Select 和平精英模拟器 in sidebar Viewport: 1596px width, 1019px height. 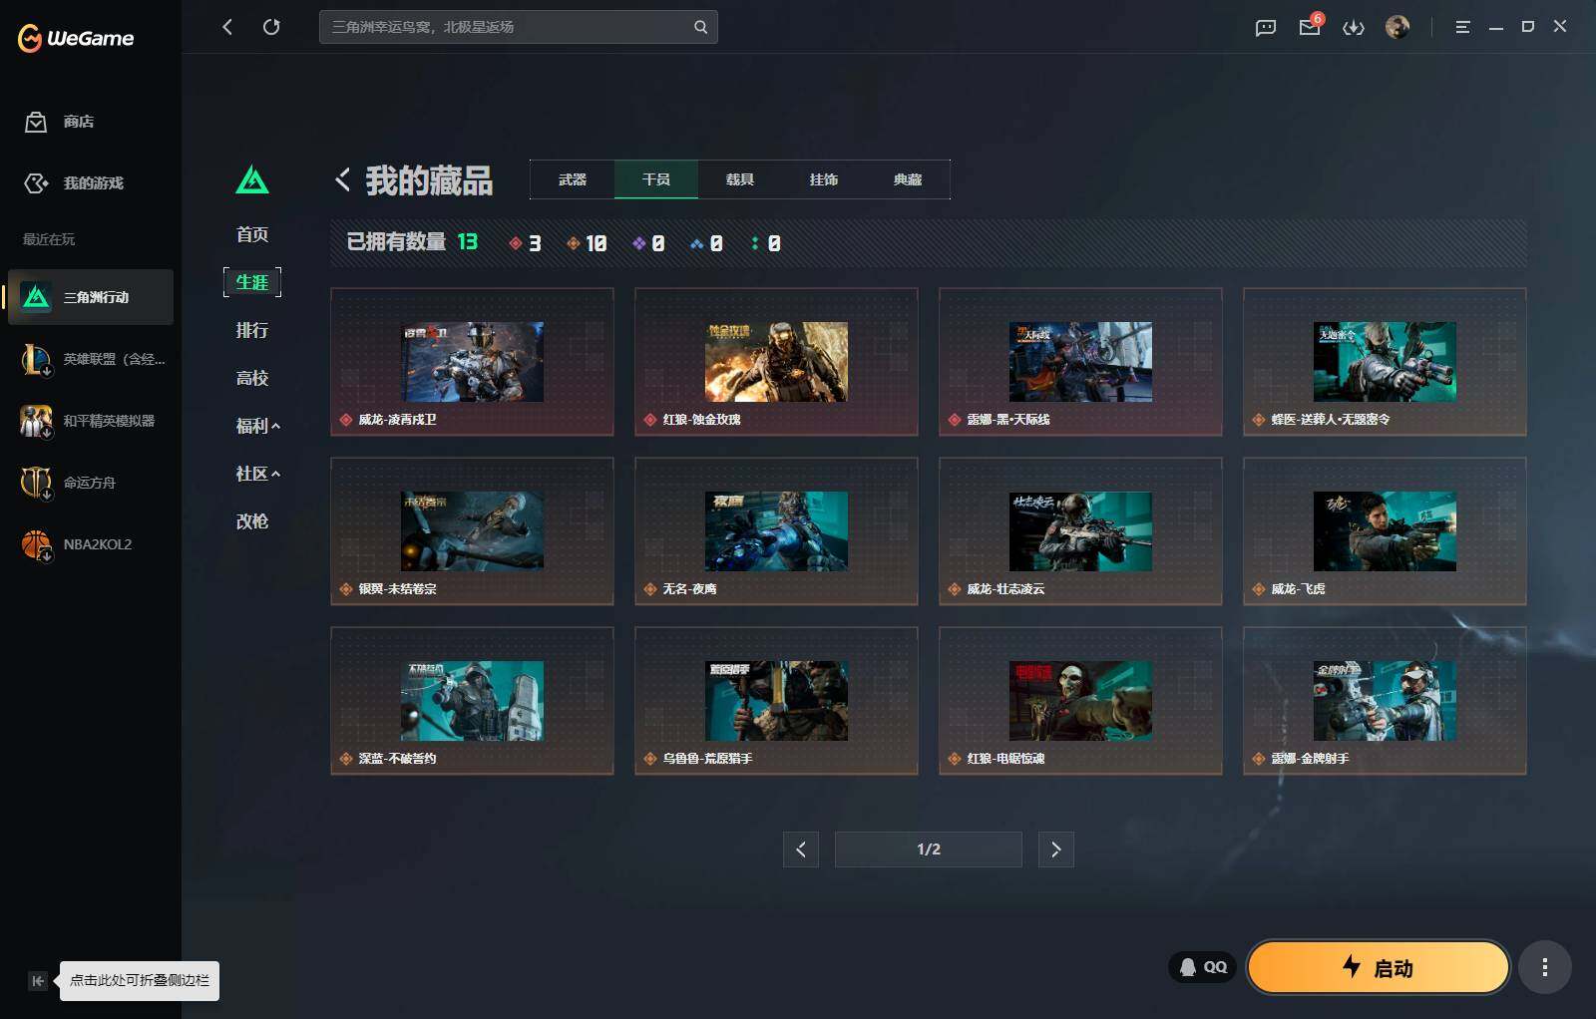point(91,421)
